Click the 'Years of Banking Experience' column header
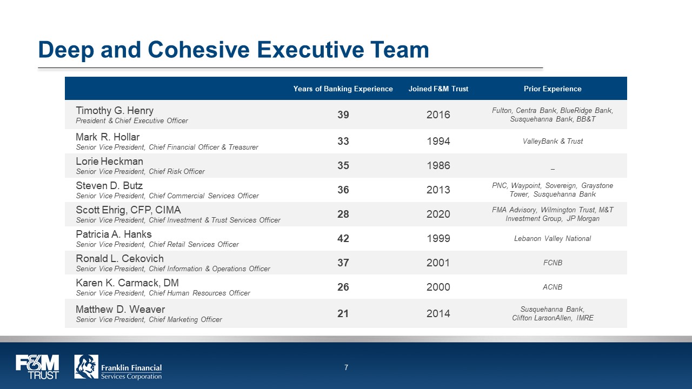The height and width of the screenshot is (389, 692). pyautogui.click(x=343, y=89)
